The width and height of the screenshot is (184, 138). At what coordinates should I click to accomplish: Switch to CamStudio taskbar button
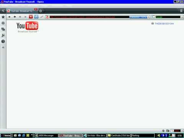119,135
